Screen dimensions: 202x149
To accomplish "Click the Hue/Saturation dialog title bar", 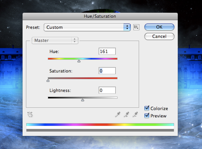I will tap(100, 16).
